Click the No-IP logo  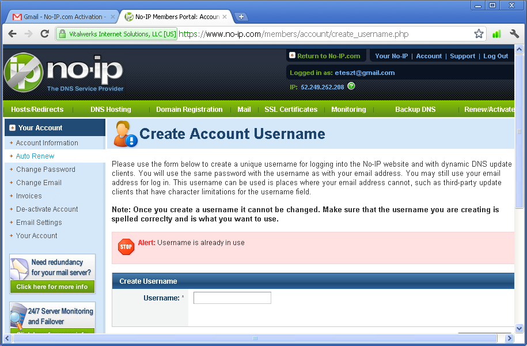tap(64, 72)
